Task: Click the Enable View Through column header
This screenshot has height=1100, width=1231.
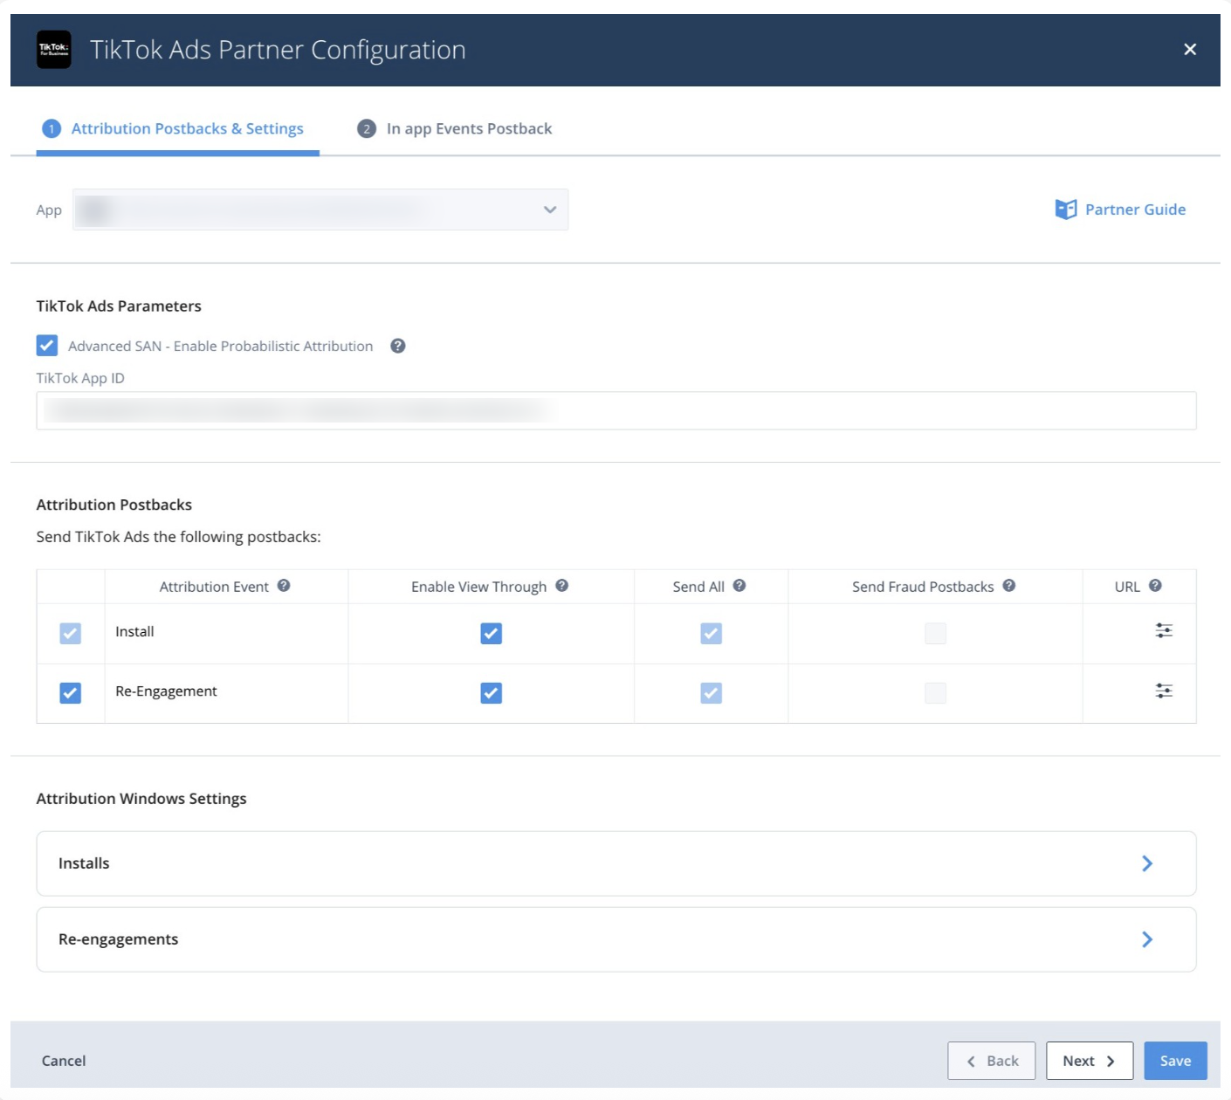Action: tap(478, 587)
